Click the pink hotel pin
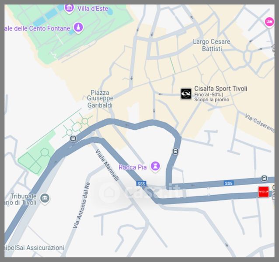This screenshot has width=279, height=262. click(x=269, y=22)
